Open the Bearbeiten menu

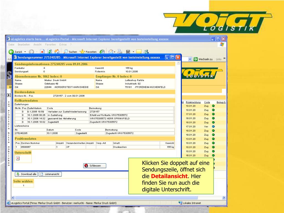(x=24, y=45)
